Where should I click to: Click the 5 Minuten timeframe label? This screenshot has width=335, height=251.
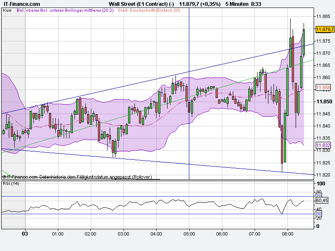237,4
